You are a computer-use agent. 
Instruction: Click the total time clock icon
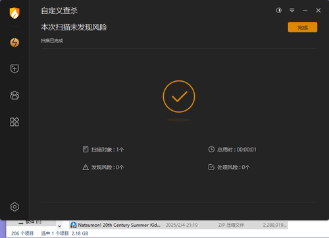(211, 150)
